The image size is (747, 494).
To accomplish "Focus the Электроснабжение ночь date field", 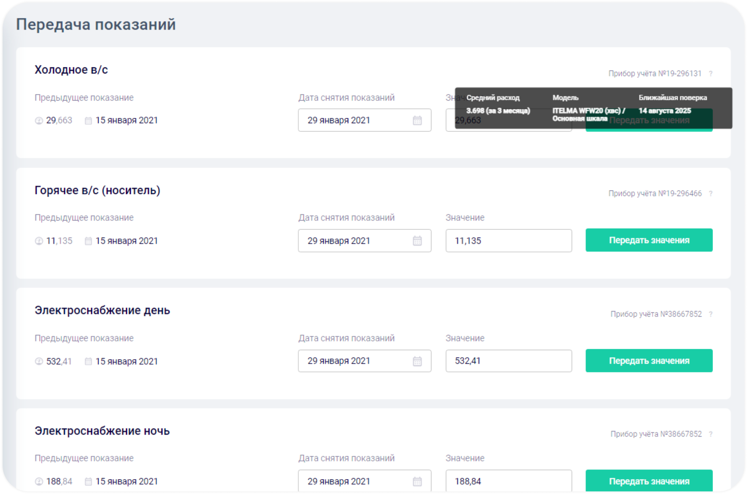I will pos(365,481).
